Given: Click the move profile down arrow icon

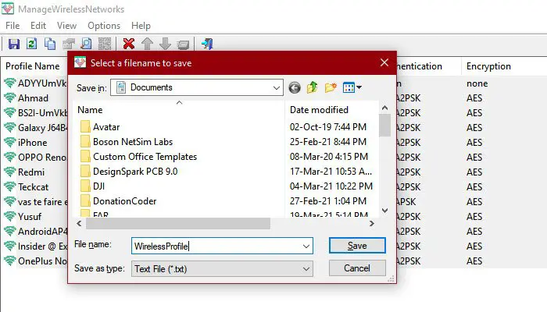Looking at the screenshot, I should pyautogui.click(x=165, y=44).
